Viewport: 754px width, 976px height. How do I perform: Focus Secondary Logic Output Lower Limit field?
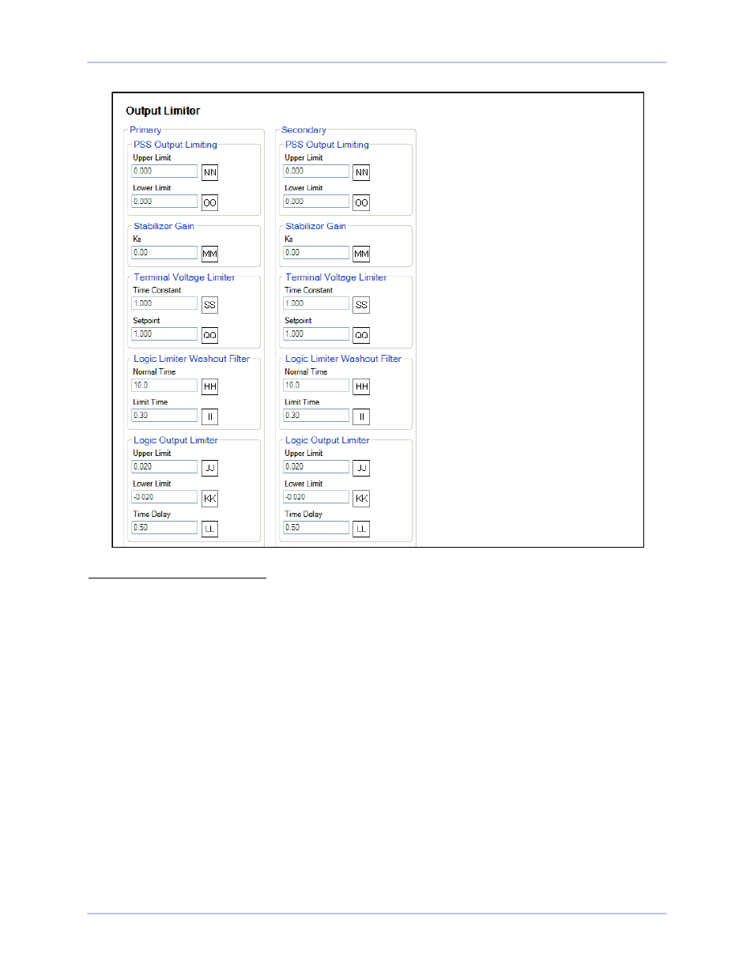(x=316, y=497)
